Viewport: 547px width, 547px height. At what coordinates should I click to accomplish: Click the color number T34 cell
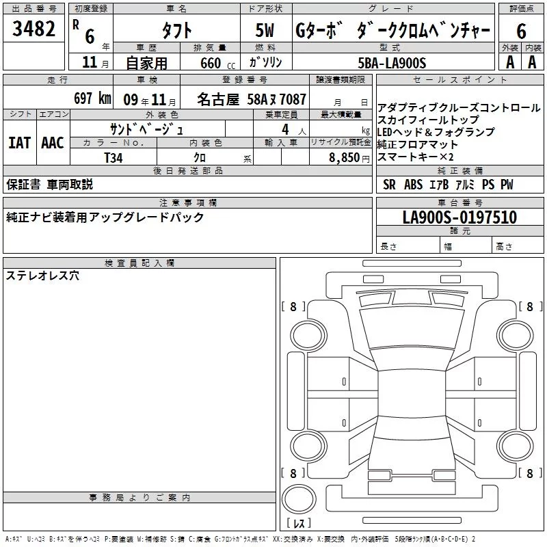point(114,157)
